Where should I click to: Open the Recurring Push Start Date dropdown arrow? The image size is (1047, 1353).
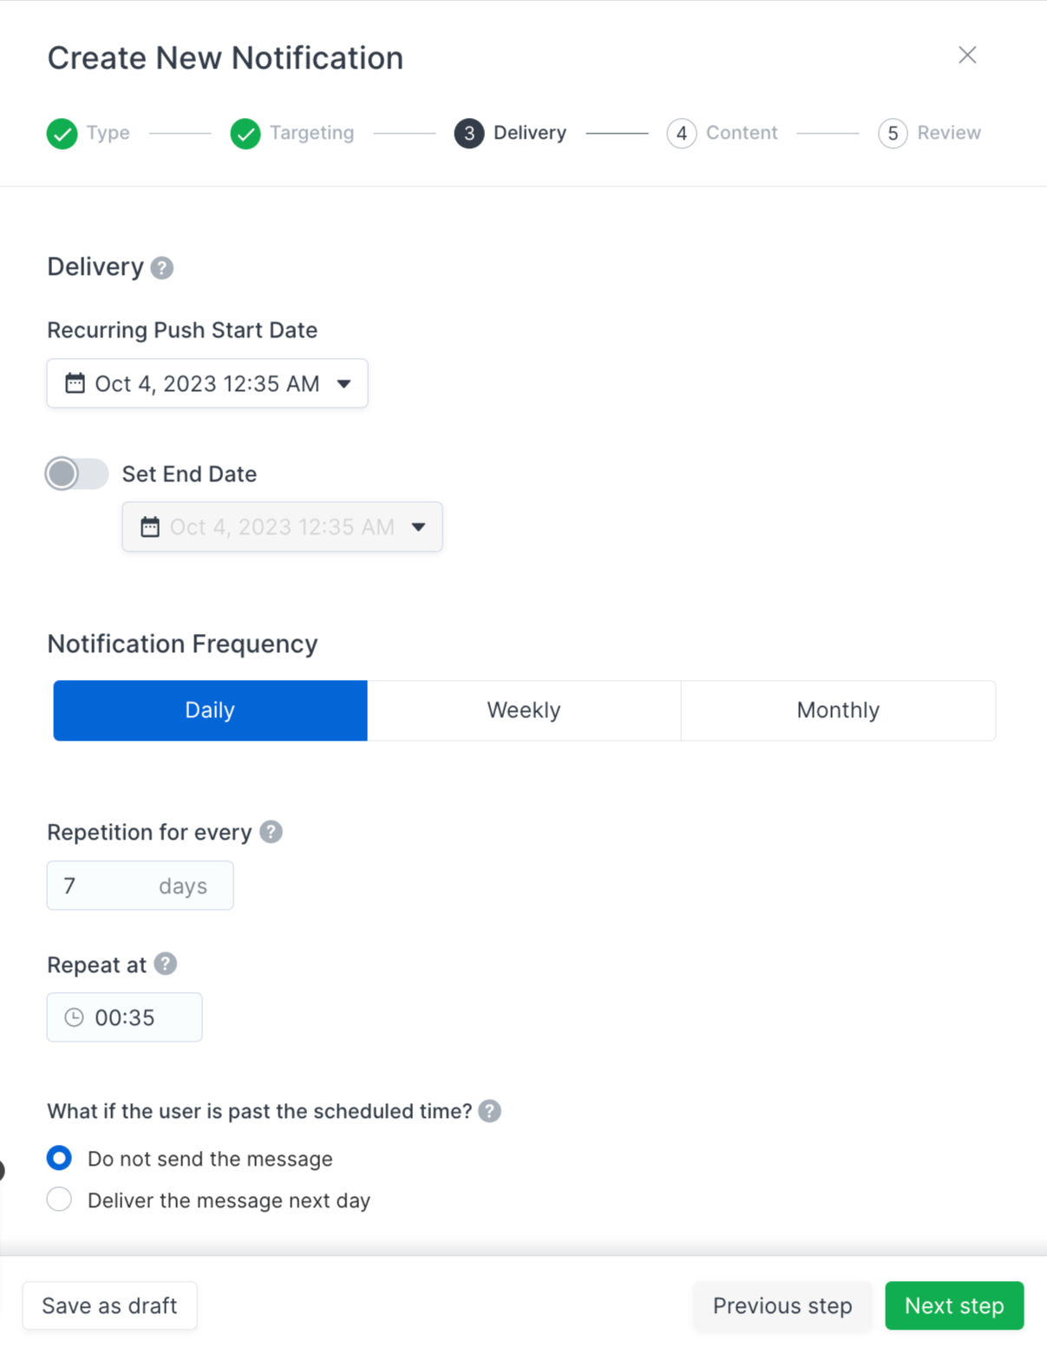pyautogui.click(x=344, y=384)
